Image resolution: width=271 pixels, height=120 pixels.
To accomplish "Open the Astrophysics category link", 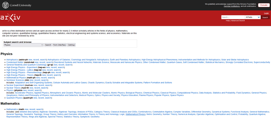I will 12,60.
